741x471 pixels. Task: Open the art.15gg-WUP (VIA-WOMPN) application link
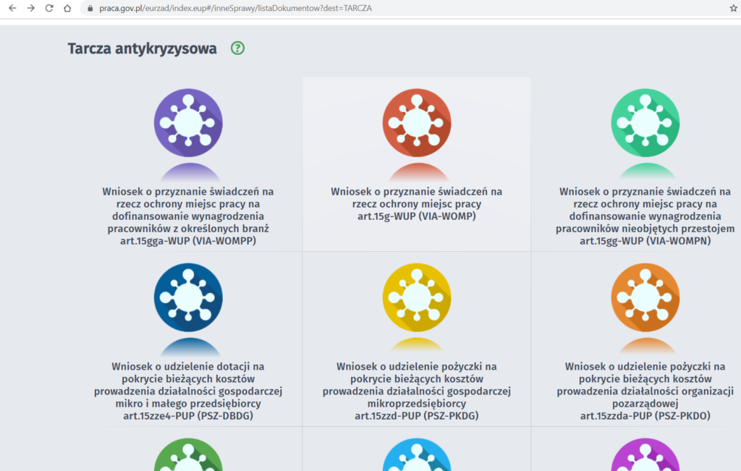pos(645,216)
